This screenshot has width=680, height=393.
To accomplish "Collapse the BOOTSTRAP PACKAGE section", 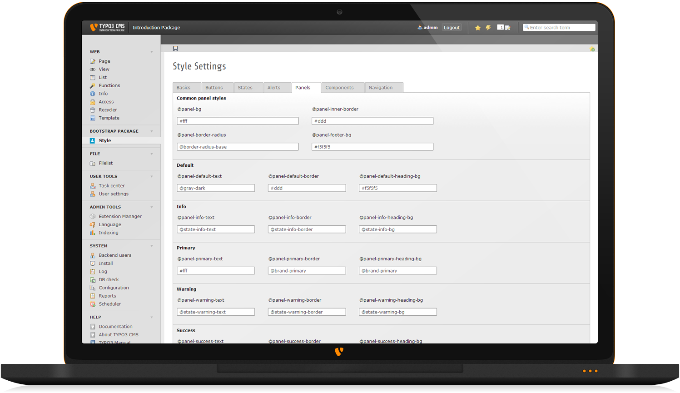I will [x=152, y=131].
